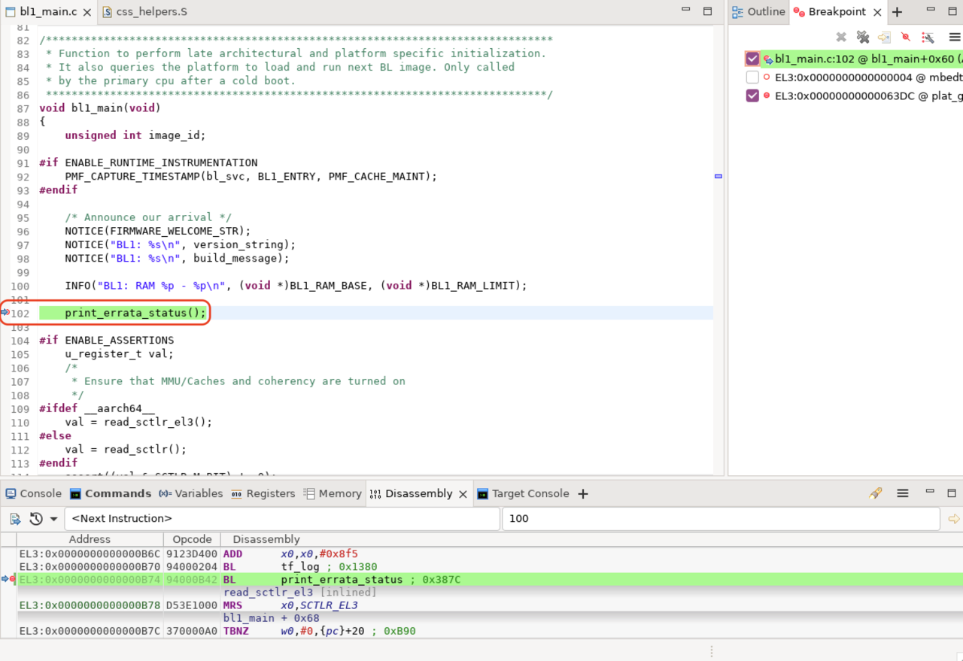This screenshot has height=661, width=963.
Task: Disable the bl1_main.c:102 breakpoint checkbox
Action: 751,59
